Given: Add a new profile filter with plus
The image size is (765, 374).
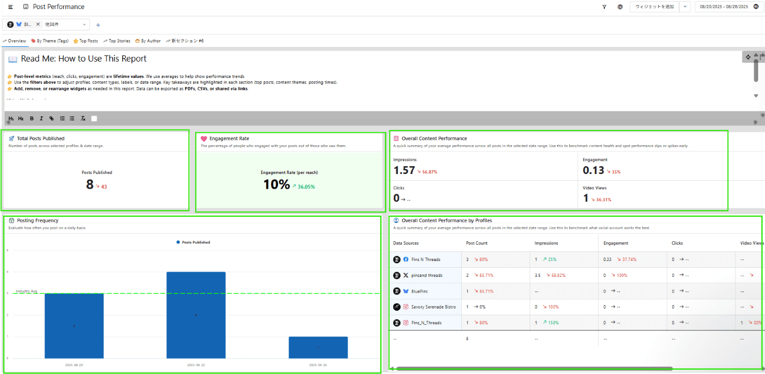Looking at the screenshot, I should pos(98,25).
